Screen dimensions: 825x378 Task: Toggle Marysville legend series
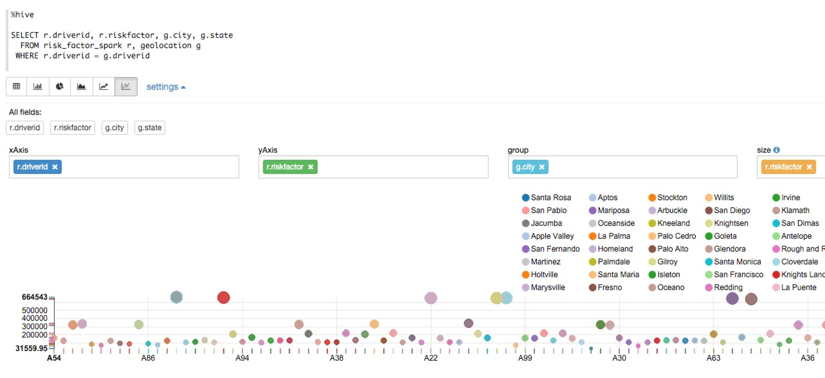[x=543, y=287]
